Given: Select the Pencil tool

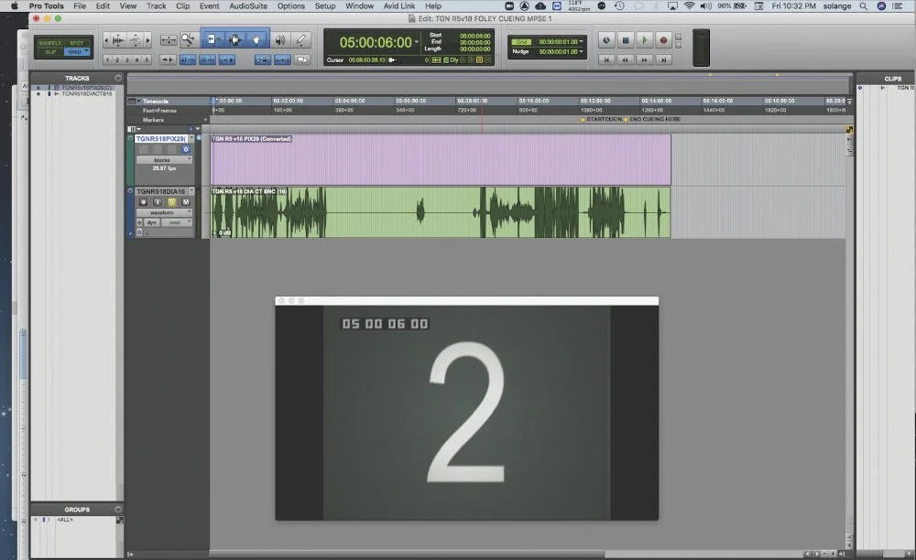Looking at the screenshot, I should (x=300, y=39).
